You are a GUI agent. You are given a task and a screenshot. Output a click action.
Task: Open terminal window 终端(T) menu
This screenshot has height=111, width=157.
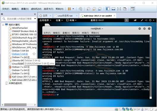coord(85,33)
